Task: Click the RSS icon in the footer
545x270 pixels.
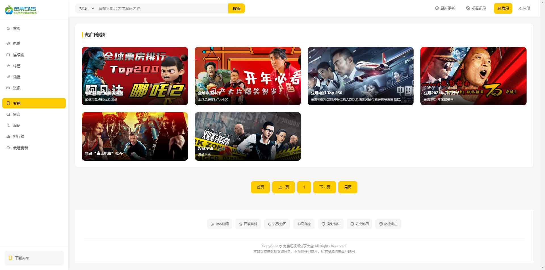Action: 212,224
